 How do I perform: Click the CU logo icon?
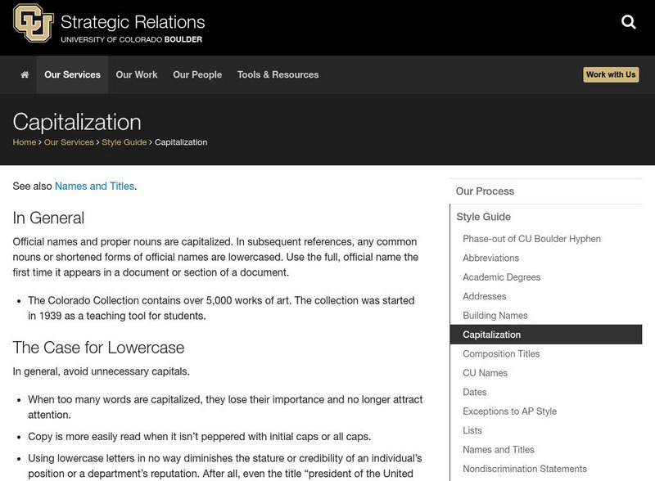click(34, 23)
